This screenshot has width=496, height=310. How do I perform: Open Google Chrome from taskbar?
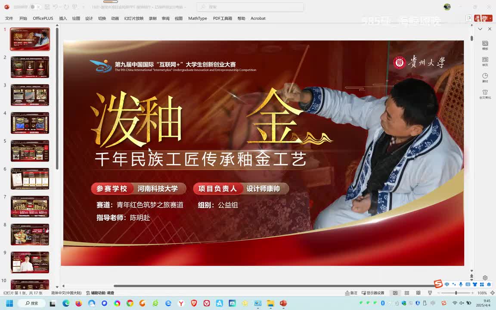coord(130,304)
